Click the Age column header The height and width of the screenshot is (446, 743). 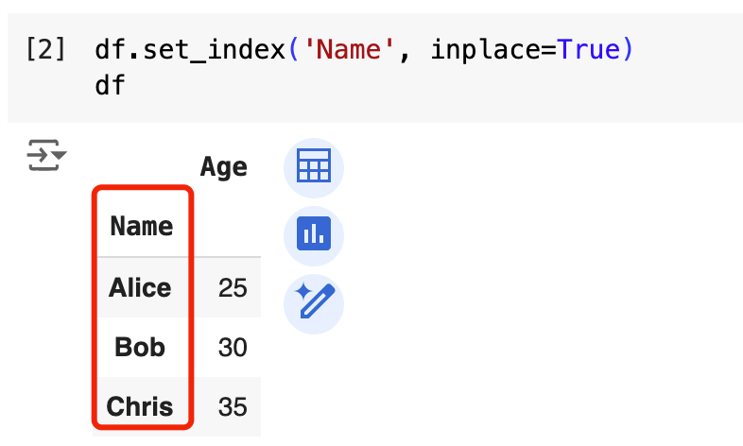point(224,167)
